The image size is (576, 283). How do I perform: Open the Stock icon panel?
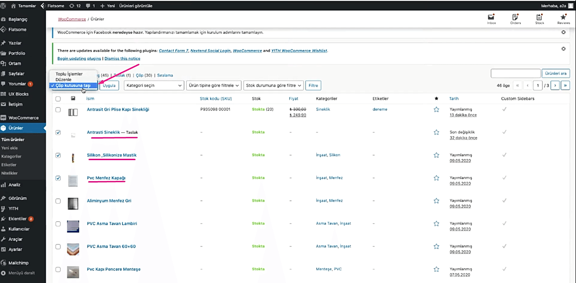[539, 19]
